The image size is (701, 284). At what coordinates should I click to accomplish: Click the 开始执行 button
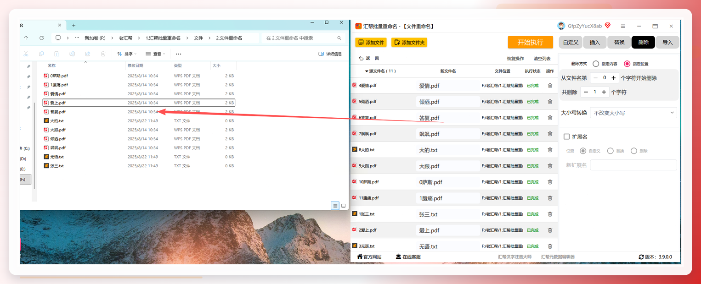[530, 42]
